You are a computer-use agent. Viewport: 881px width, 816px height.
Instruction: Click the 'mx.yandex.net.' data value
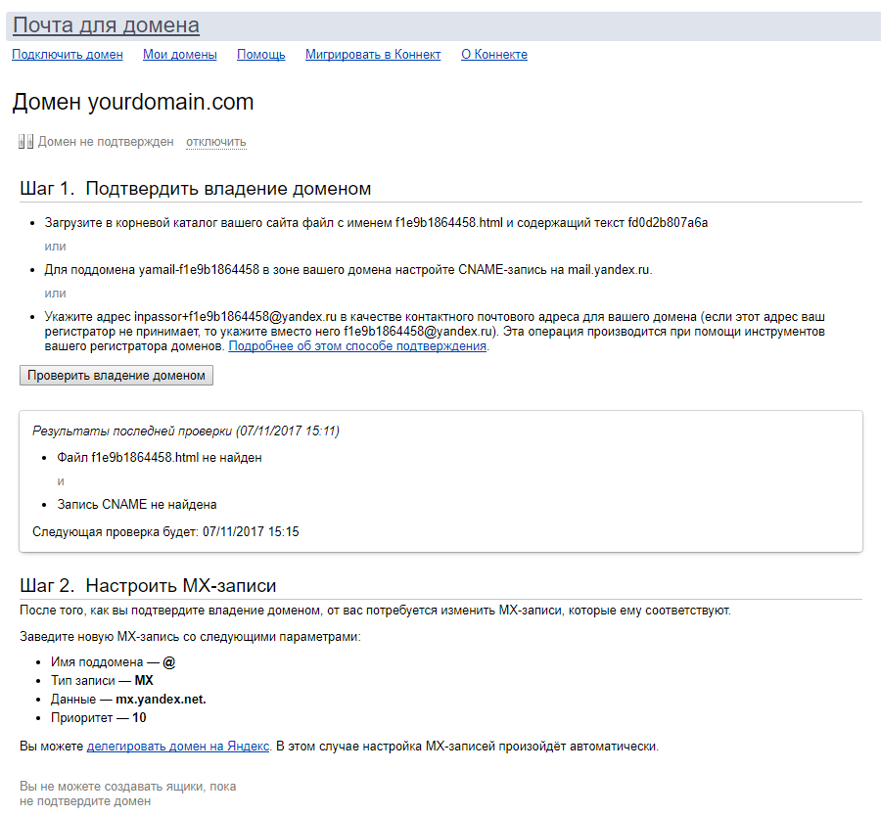click(x=161, y=700)
